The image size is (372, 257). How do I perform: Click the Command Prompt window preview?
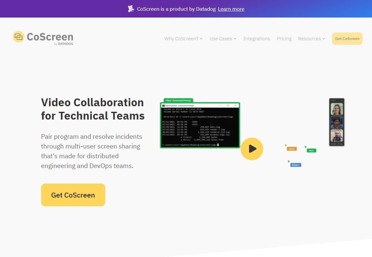coord(200,125)
